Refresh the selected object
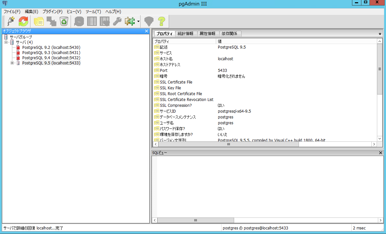Viewport: 386px width, 234px height. 23,21
